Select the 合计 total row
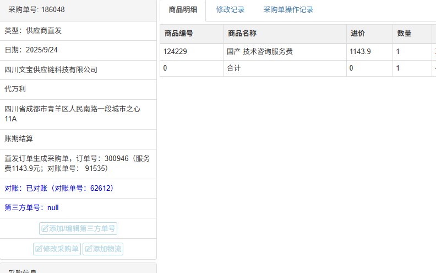This screenshot has width=436, height=273. [233, 68]
